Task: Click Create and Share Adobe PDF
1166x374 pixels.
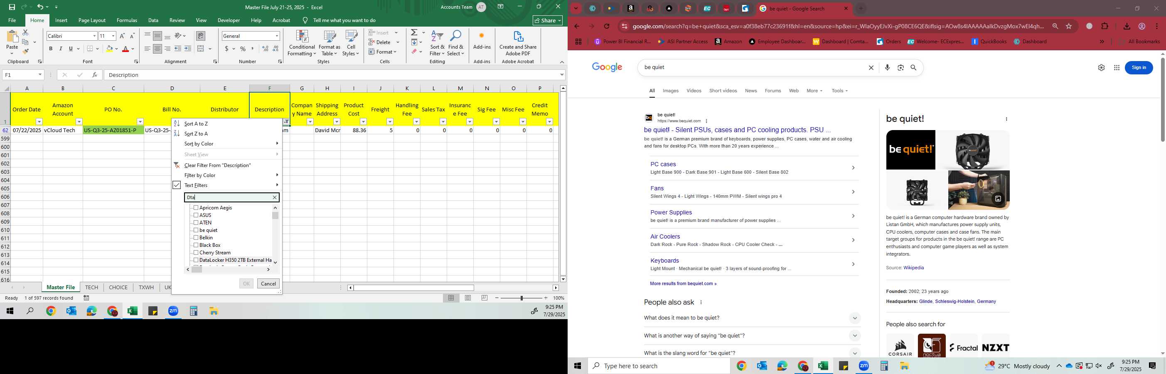Action: coord(518,44)
